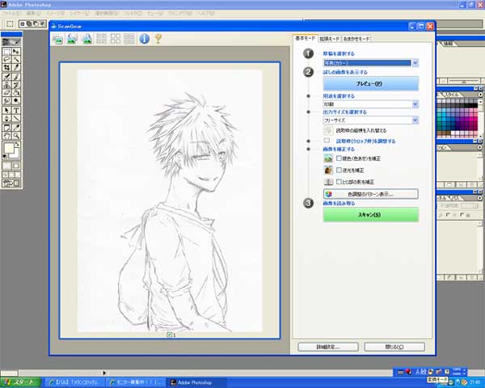Choose 'intersect with selection' mode in options bar
The height and width of the screenshot is (388, 485).
coord(42,23)
